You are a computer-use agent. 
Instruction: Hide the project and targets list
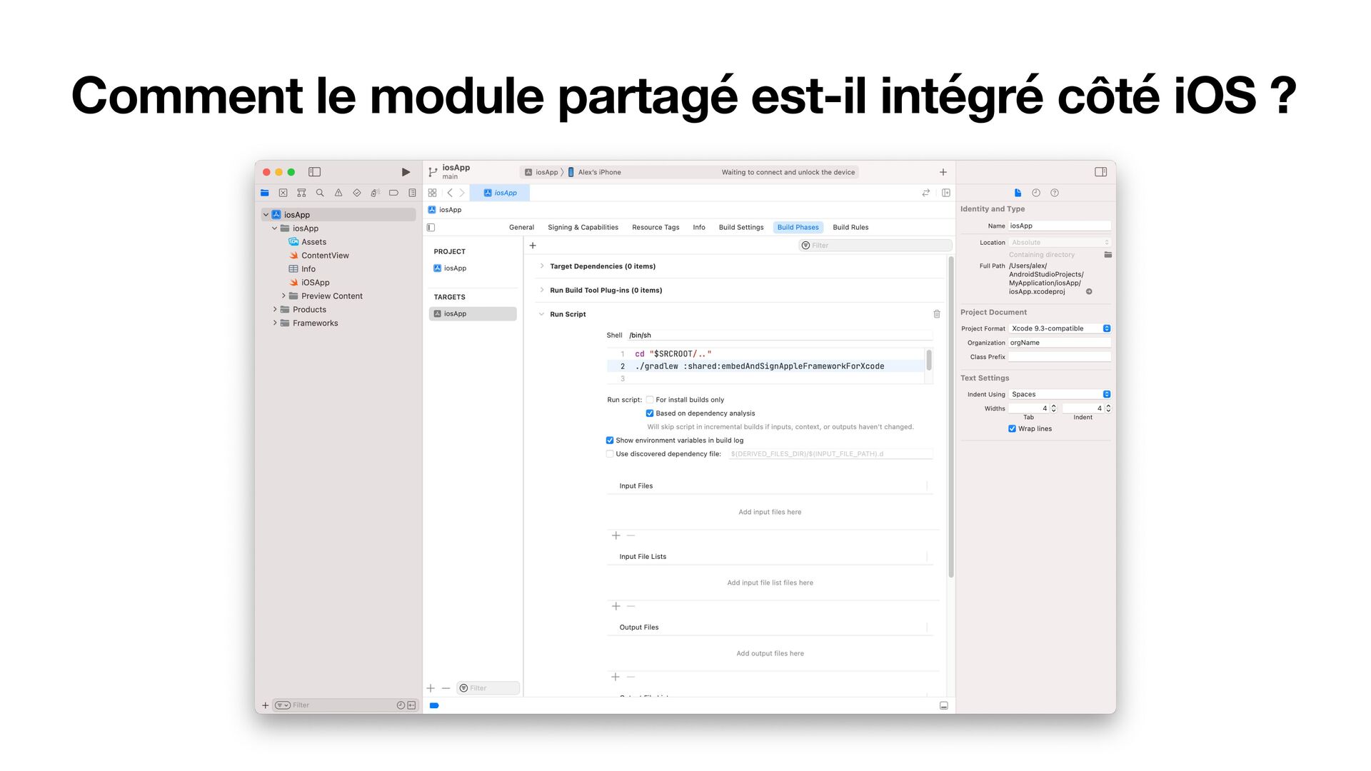coord(431,228)
